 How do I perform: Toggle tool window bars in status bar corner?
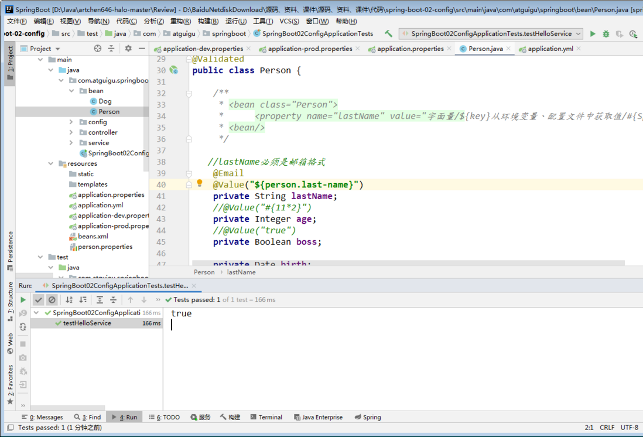click(11, 428)
